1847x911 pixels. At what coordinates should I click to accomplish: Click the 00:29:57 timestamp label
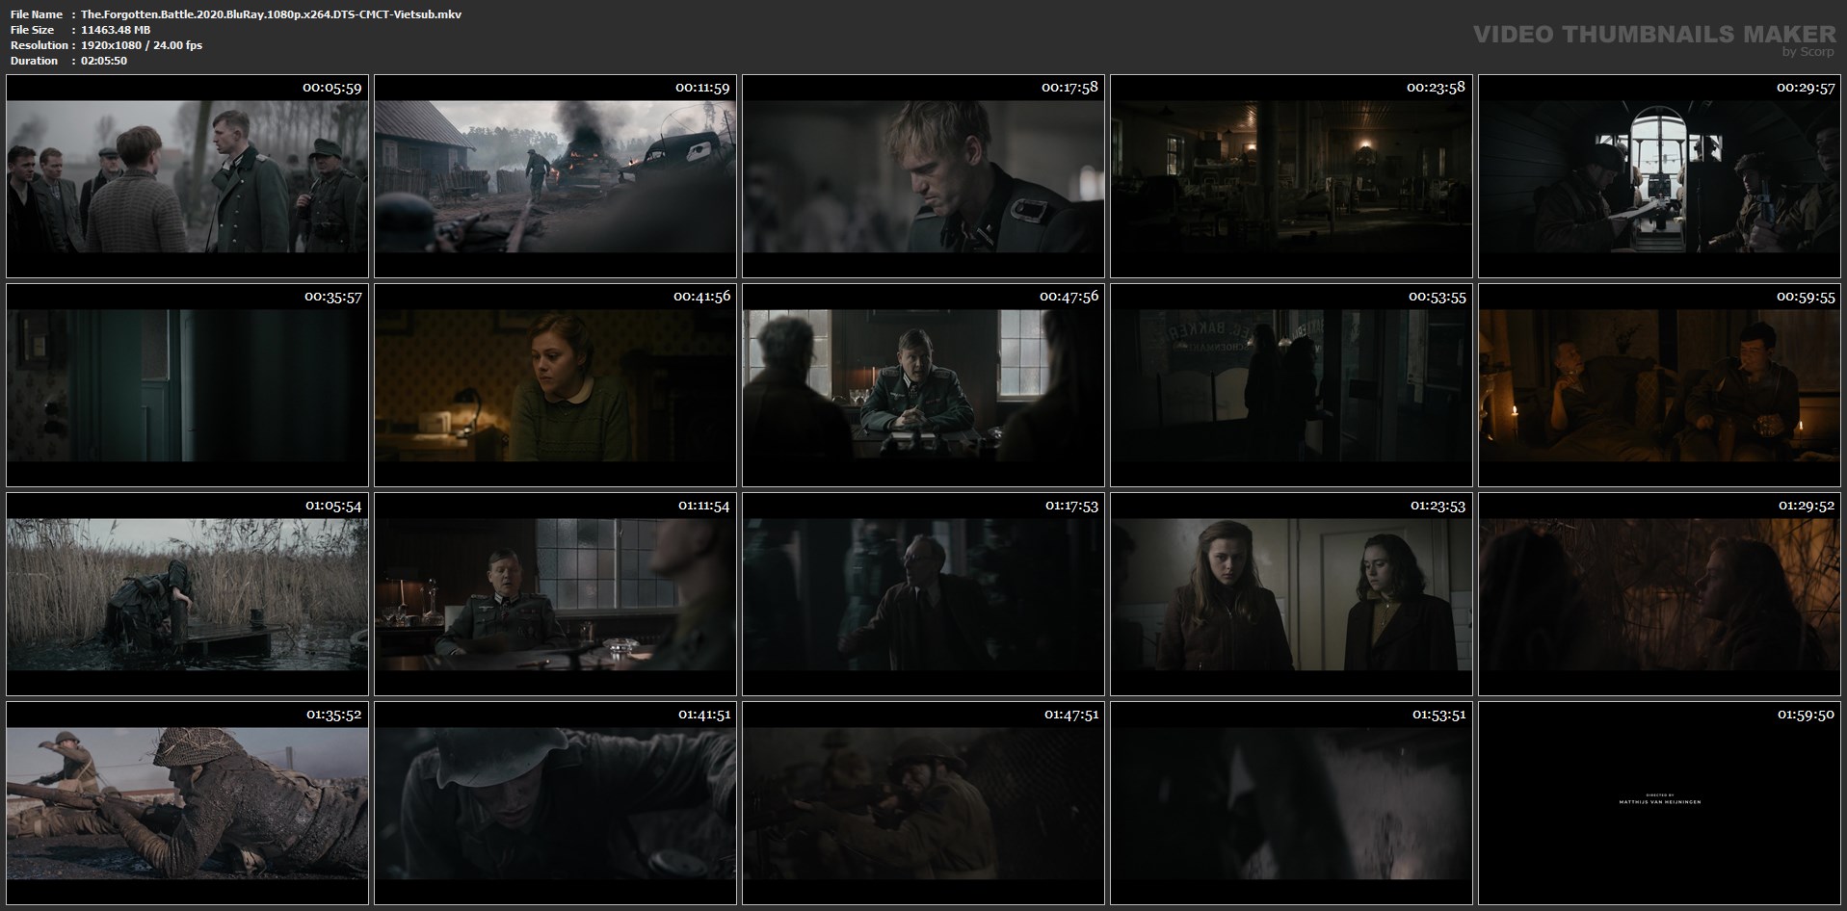pyautogui.click(x=1805, y=88)
